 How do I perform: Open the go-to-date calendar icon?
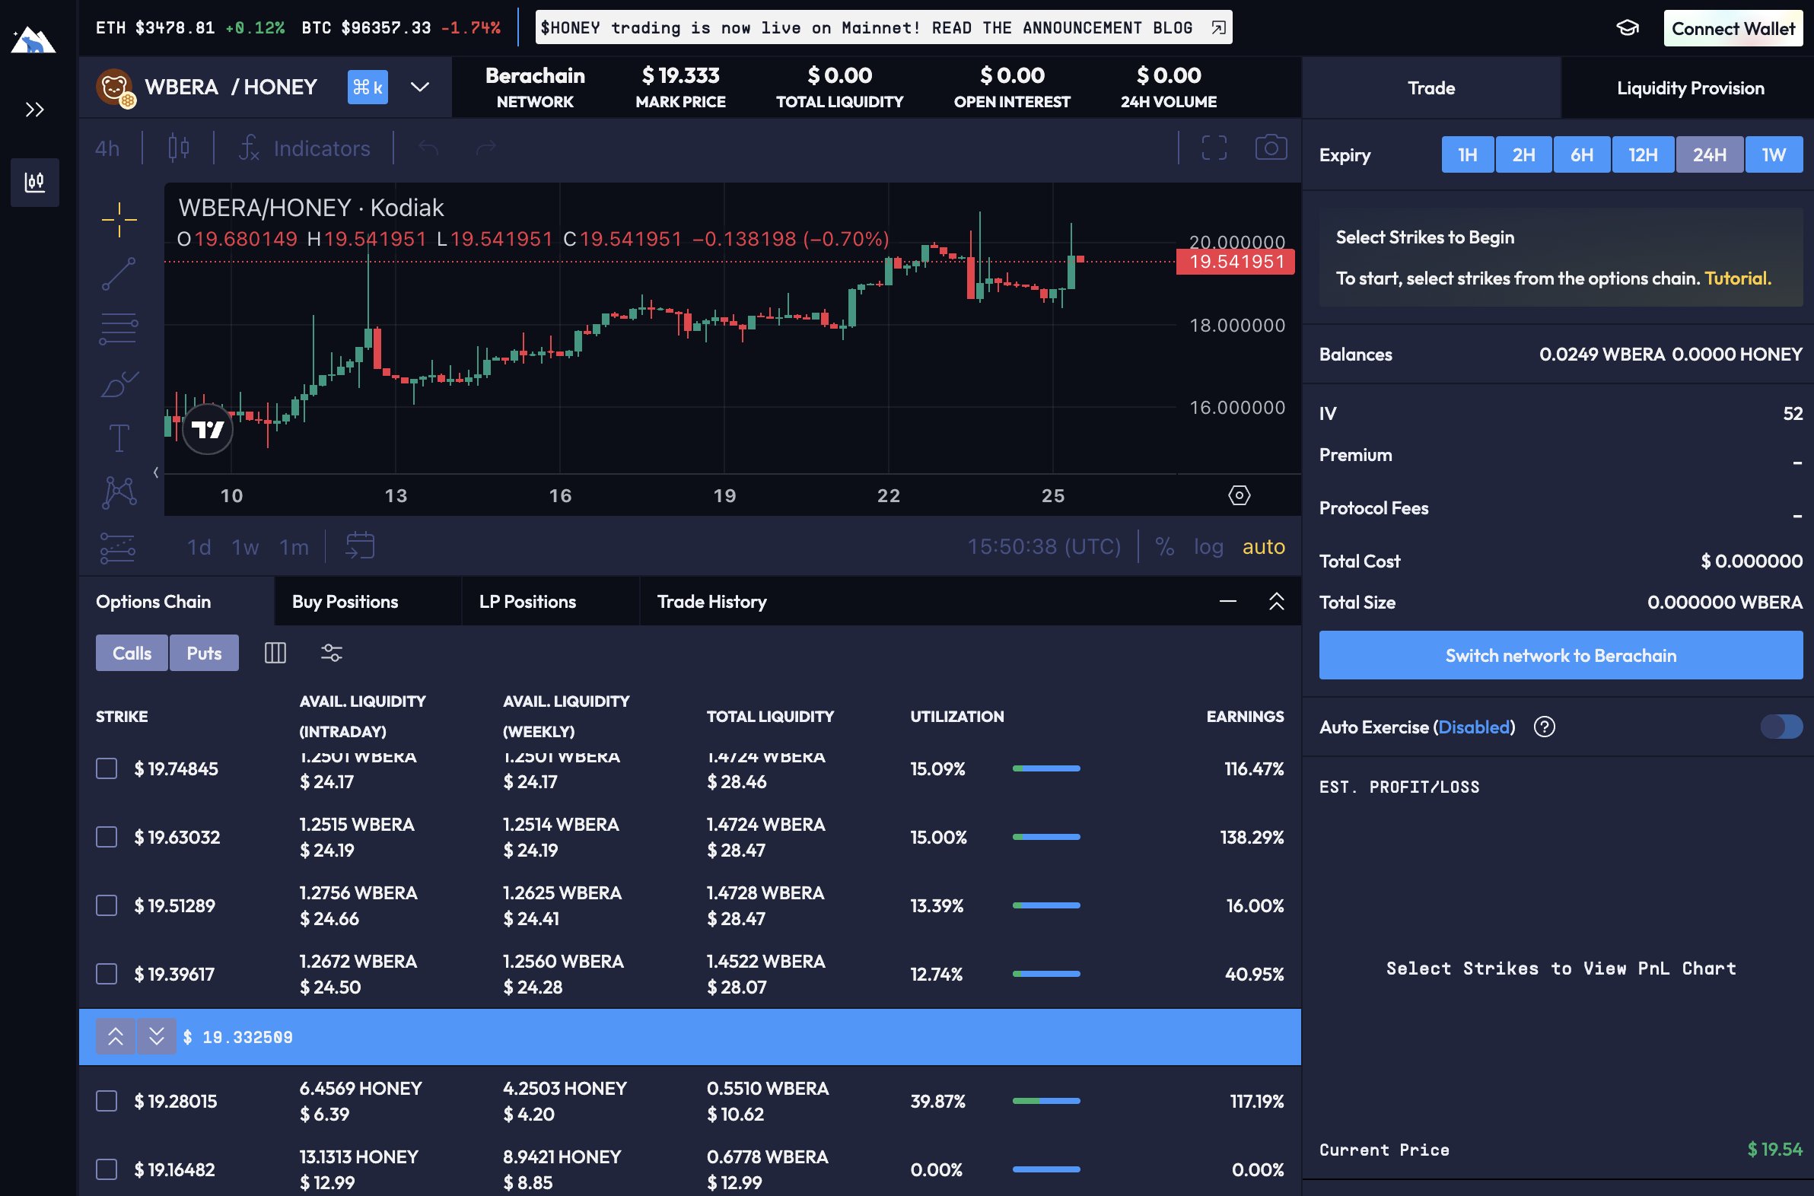click(x=359, y=546)
